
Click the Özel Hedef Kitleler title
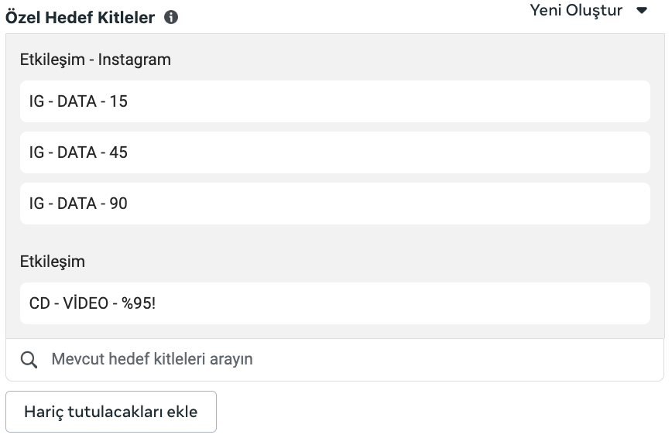point(81,17)
